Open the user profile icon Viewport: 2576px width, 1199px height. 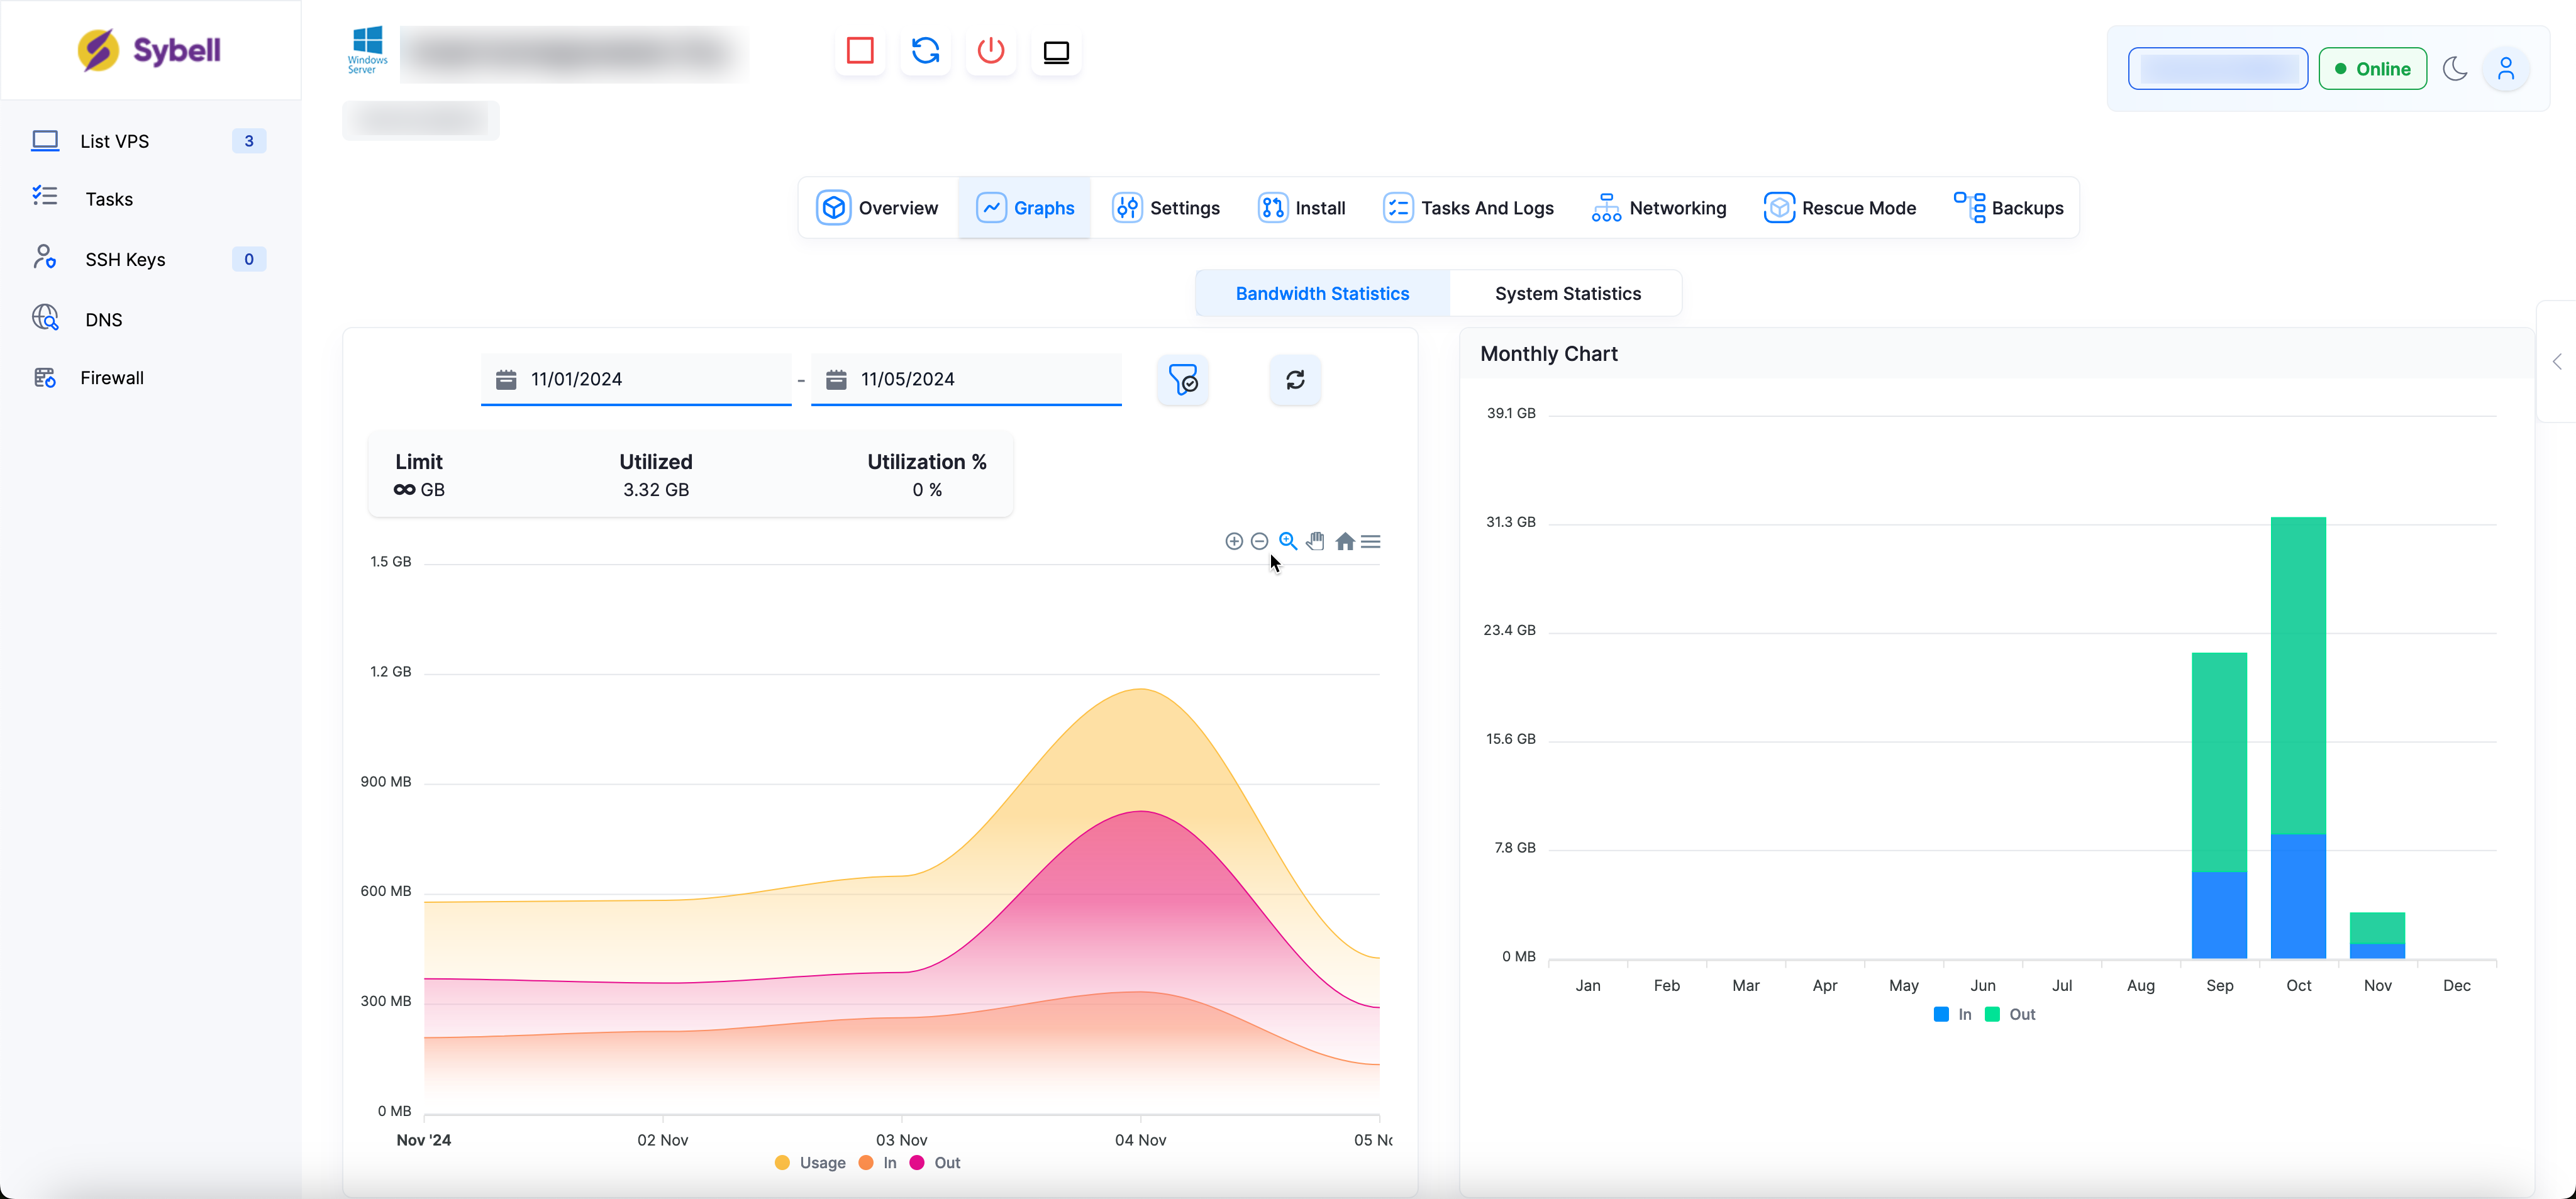(x=2505, y=69)
